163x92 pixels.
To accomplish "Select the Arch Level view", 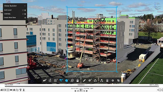I will pos(8,10).
